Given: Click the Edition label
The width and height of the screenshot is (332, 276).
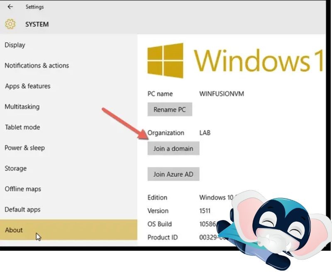Looking at the screenshot, I should [157, 197].
